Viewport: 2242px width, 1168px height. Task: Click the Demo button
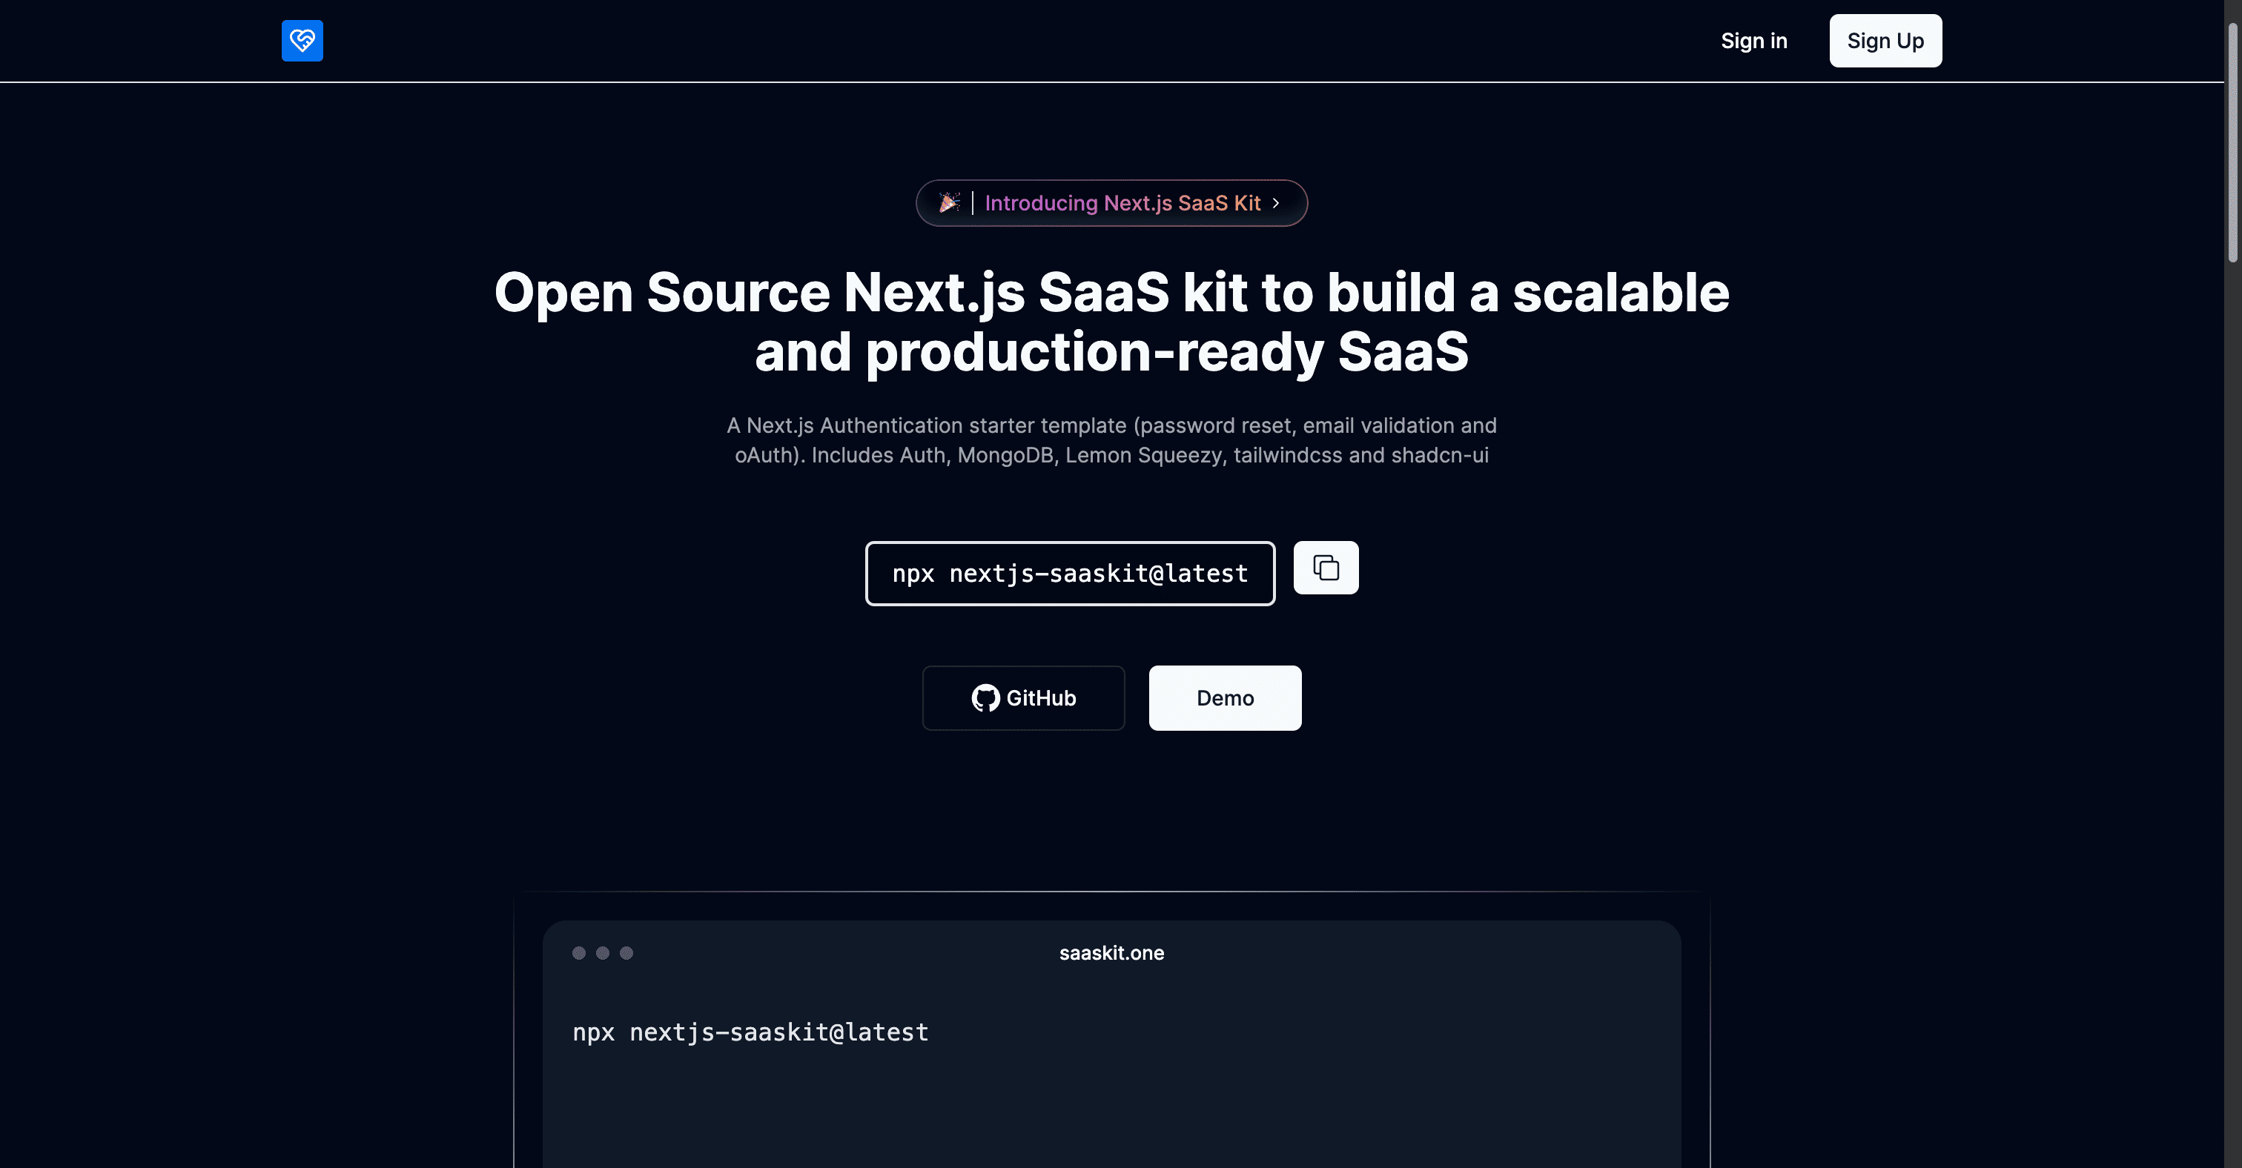1225,697
